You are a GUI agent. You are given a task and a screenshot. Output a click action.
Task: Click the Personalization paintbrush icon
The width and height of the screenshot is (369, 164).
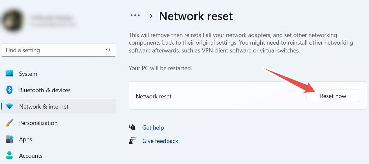10,123
